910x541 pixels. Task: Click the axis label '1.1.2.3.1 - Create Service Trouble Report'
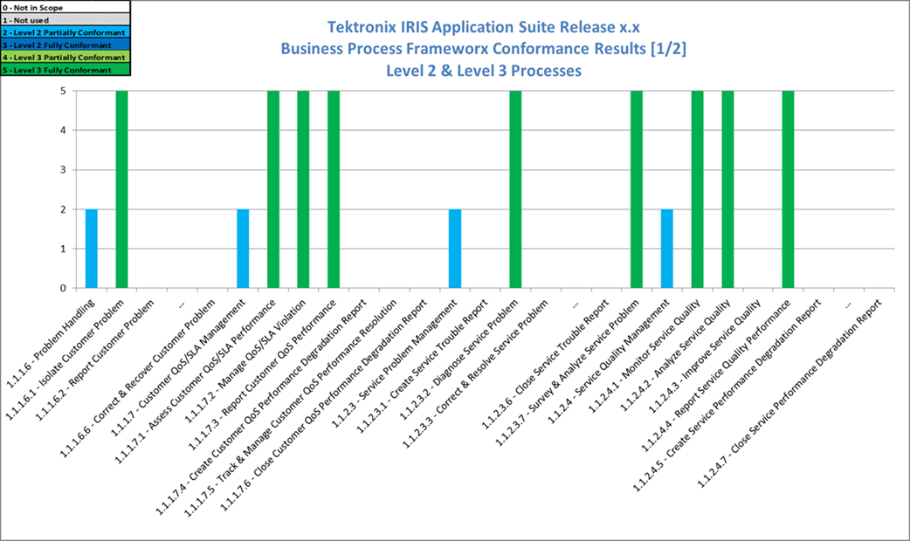[x=422, y=366]
